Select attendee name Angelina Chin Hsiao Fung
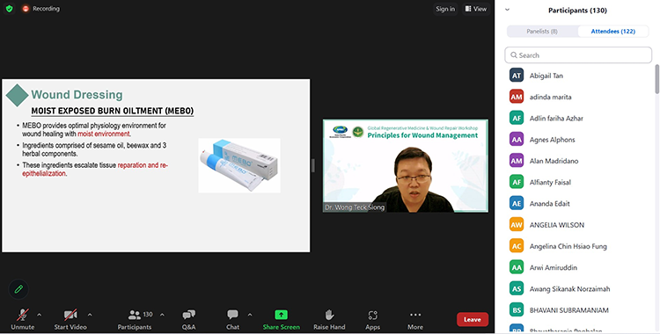 [x=568, y=246]
